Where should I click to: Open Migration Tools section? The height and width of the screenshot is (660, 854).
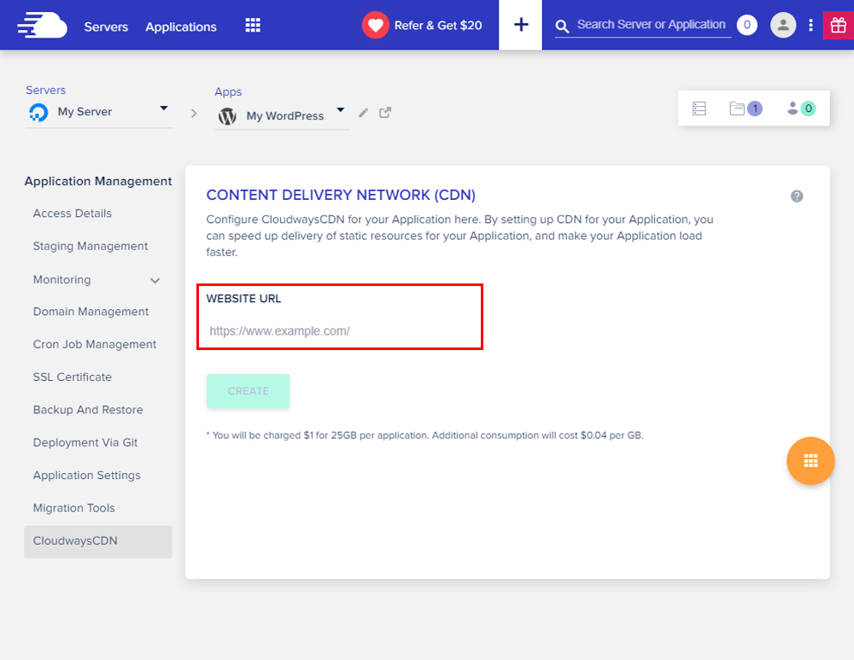pyautogui.click(x=74, y=508)
